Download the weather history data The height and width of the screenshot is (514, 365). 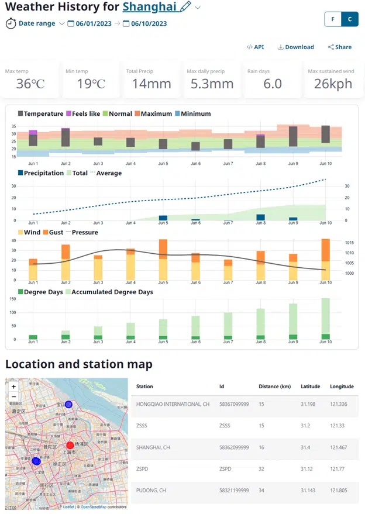pos(295,47)
